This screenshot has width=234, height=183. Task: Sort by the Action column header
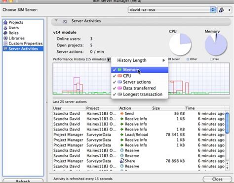point(135,108)
